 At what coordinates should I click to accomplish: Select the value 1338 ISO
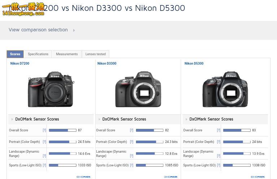pyautogui.click(x=259, y=165)
